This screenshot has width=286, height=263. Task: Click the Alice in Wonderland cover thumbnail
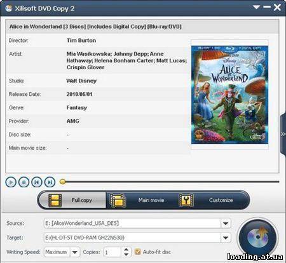pos(229,95)
